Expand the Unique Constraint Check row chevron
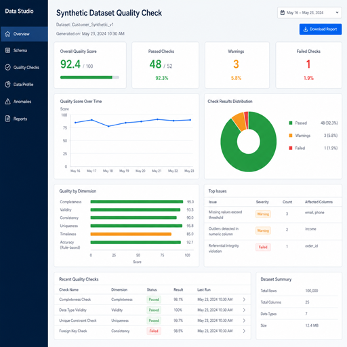Viewport: 347px width, 347px height. click(244, 321)
